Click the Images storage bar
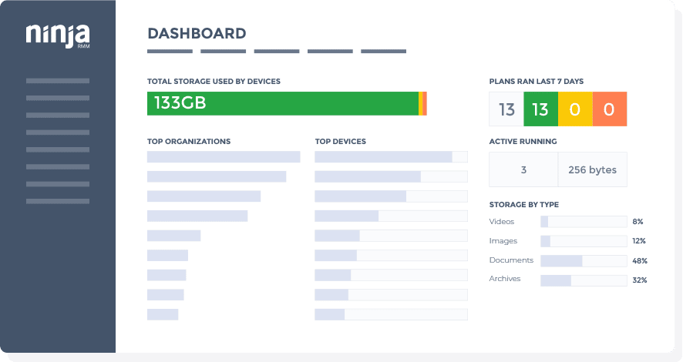Image resolution: width=683 pixels, height=362 pixels. 583,241
